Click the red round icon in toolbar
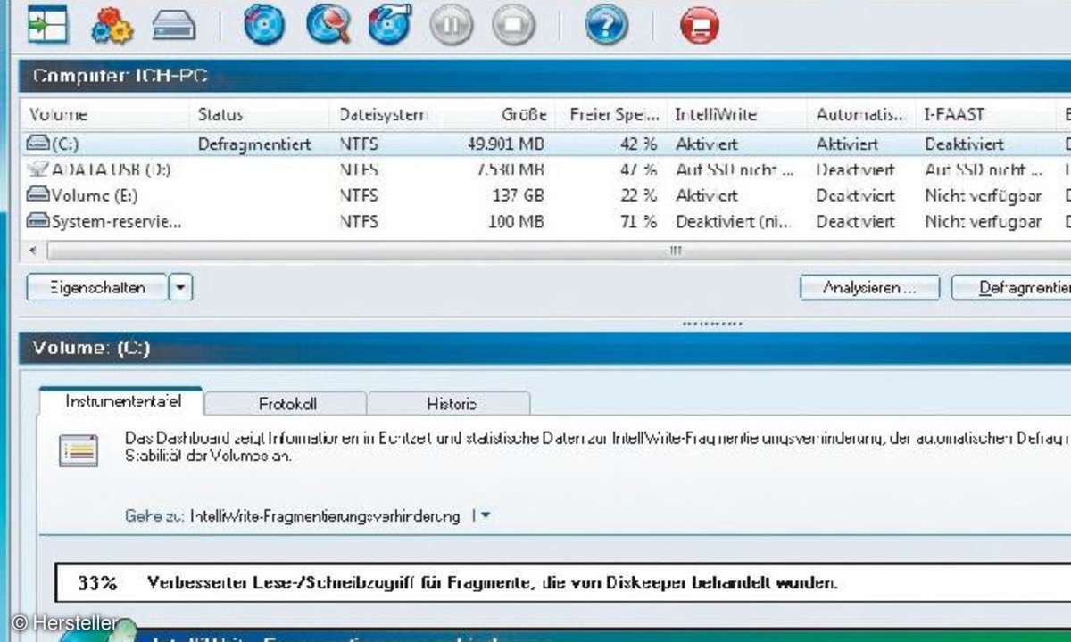The image size is (1071, 642). (701, 25)
